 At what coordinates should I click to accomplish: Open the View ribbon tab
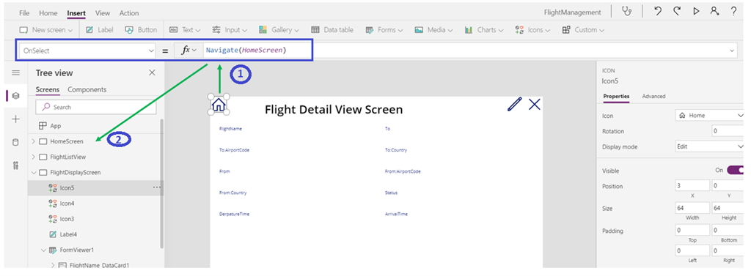[103, 13]
